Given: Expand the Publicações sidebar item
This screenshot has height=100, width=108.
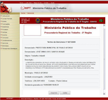Looking at the screenshot, I should (x=10, y=24).
